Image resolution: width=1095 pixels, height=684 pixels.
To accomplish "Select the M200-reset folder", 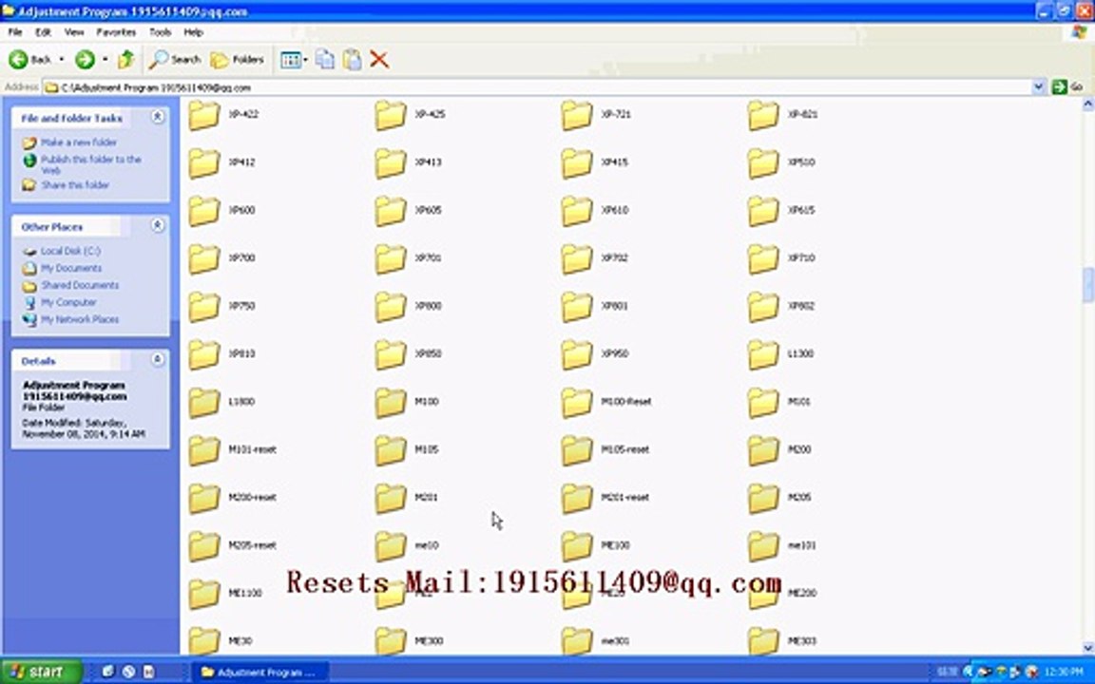I will pyautogui.click(x=233, y=499).
